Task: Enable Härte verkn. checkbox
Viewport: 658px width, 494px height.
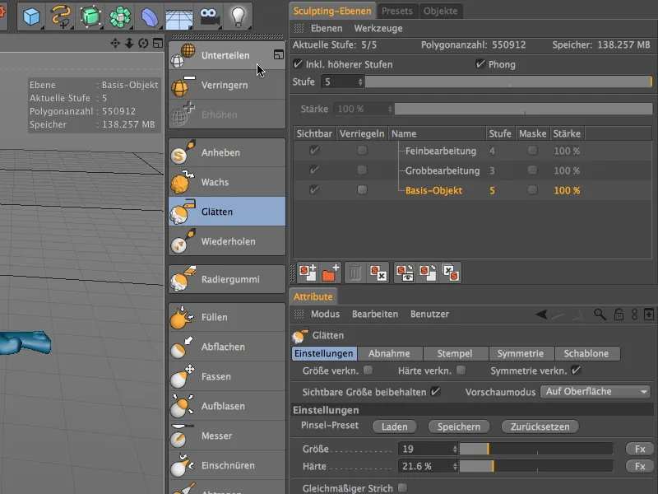Action: pyautogui.click(x=461, y=370)
